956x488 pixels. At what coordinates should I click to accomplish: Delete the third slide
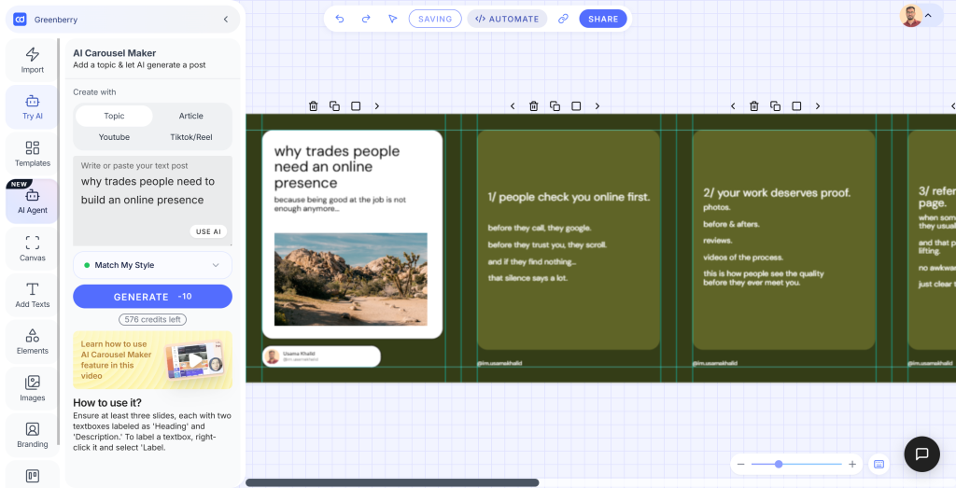coord(754,106)
